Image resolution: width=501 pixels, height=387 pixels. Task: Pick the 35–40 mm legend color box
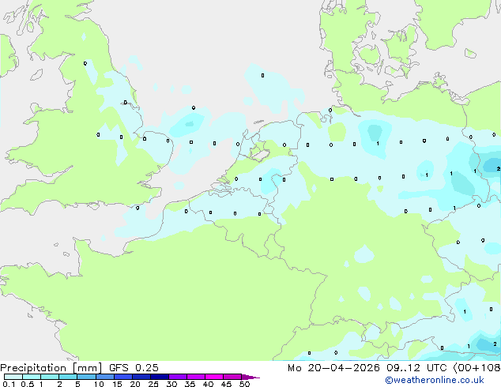pos(196,377)
